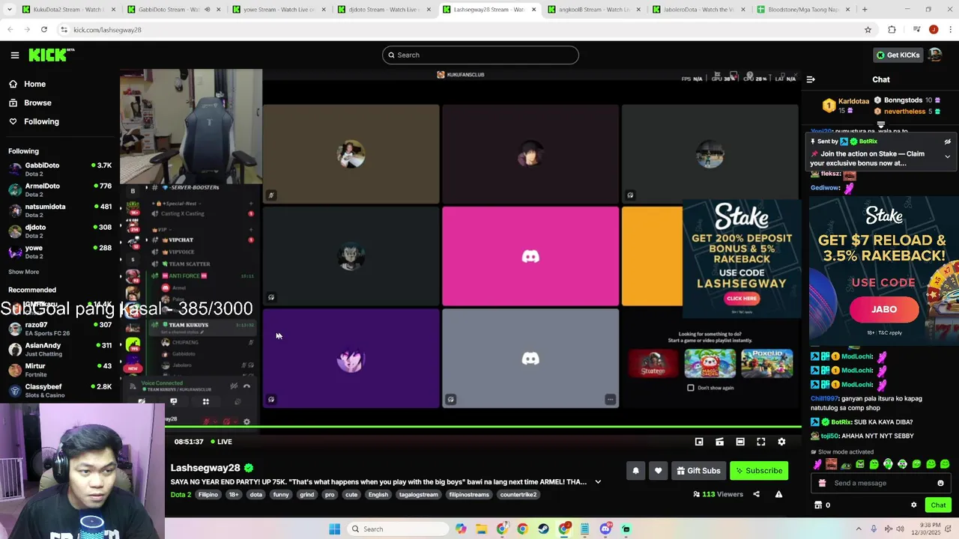The width and height of the screenshot is (959, 539).
Task: Click the Get KICKs button
Action: point(898,55)
